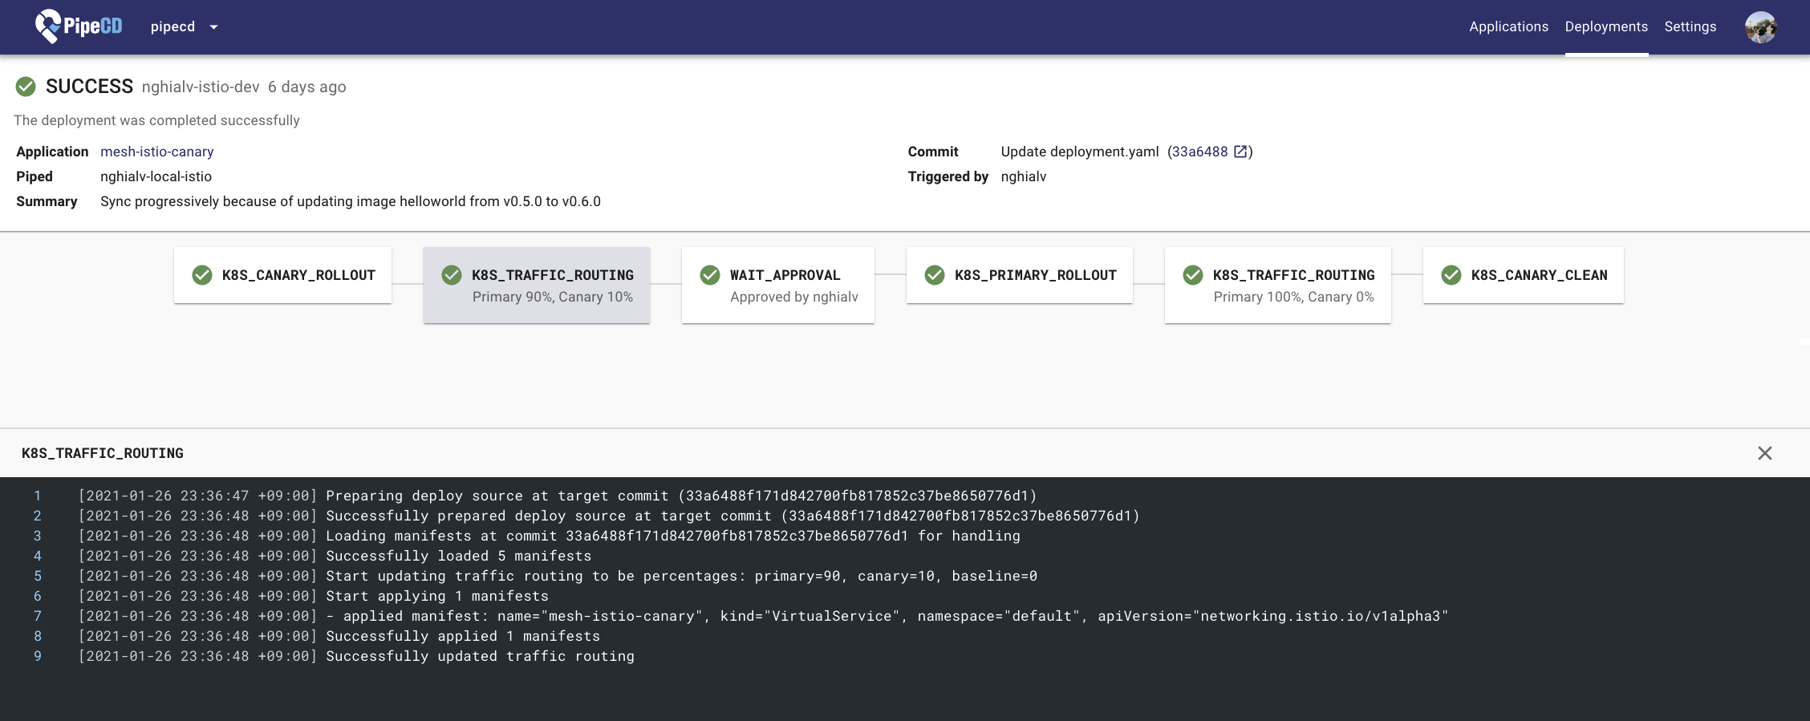Select the K8S_PRIMARY_ROLLOUT stage
The image size is (1810, 721).
coord(1019,275)
